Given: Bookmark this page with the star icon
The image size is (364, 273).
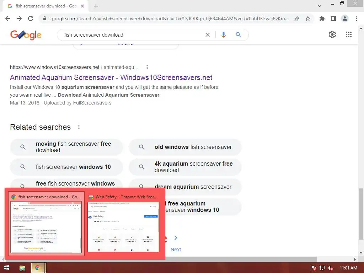Looking at the screenshot, I should tap(308, 18).
